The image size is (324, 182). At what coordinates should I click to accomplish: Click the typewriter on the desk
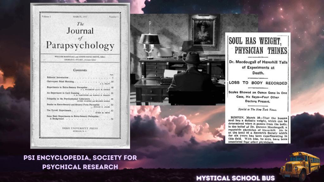tap(167, 81)
